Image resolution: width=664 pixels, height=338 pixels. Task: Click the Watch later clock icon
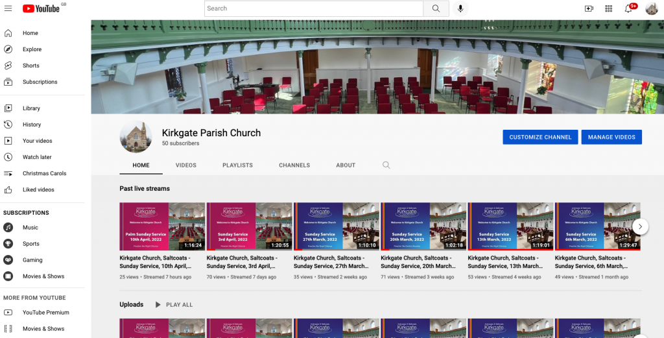point(8,157)
